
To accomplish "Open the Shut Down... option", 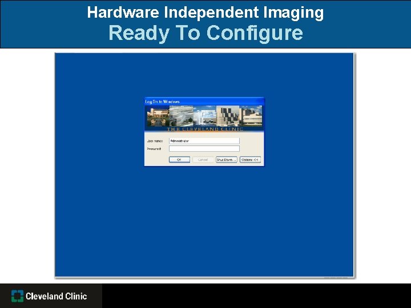I will (227, 160).
